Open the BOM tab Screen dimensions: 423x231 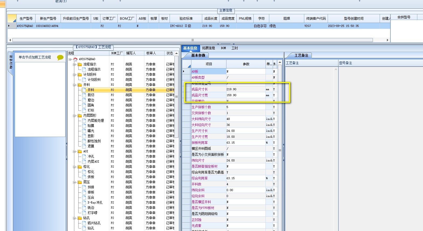[x=223, y=48]
